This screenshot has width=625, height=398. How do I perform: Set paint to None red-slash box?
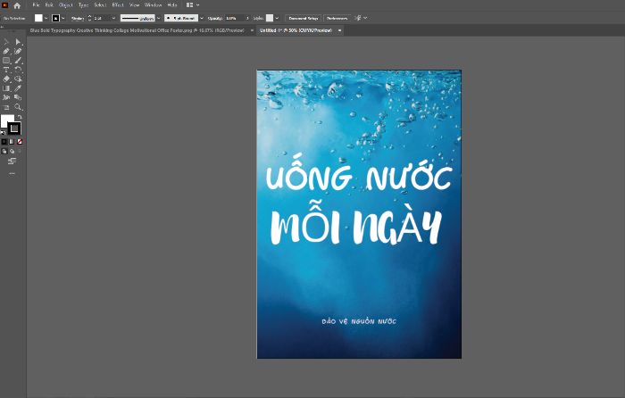20,141
